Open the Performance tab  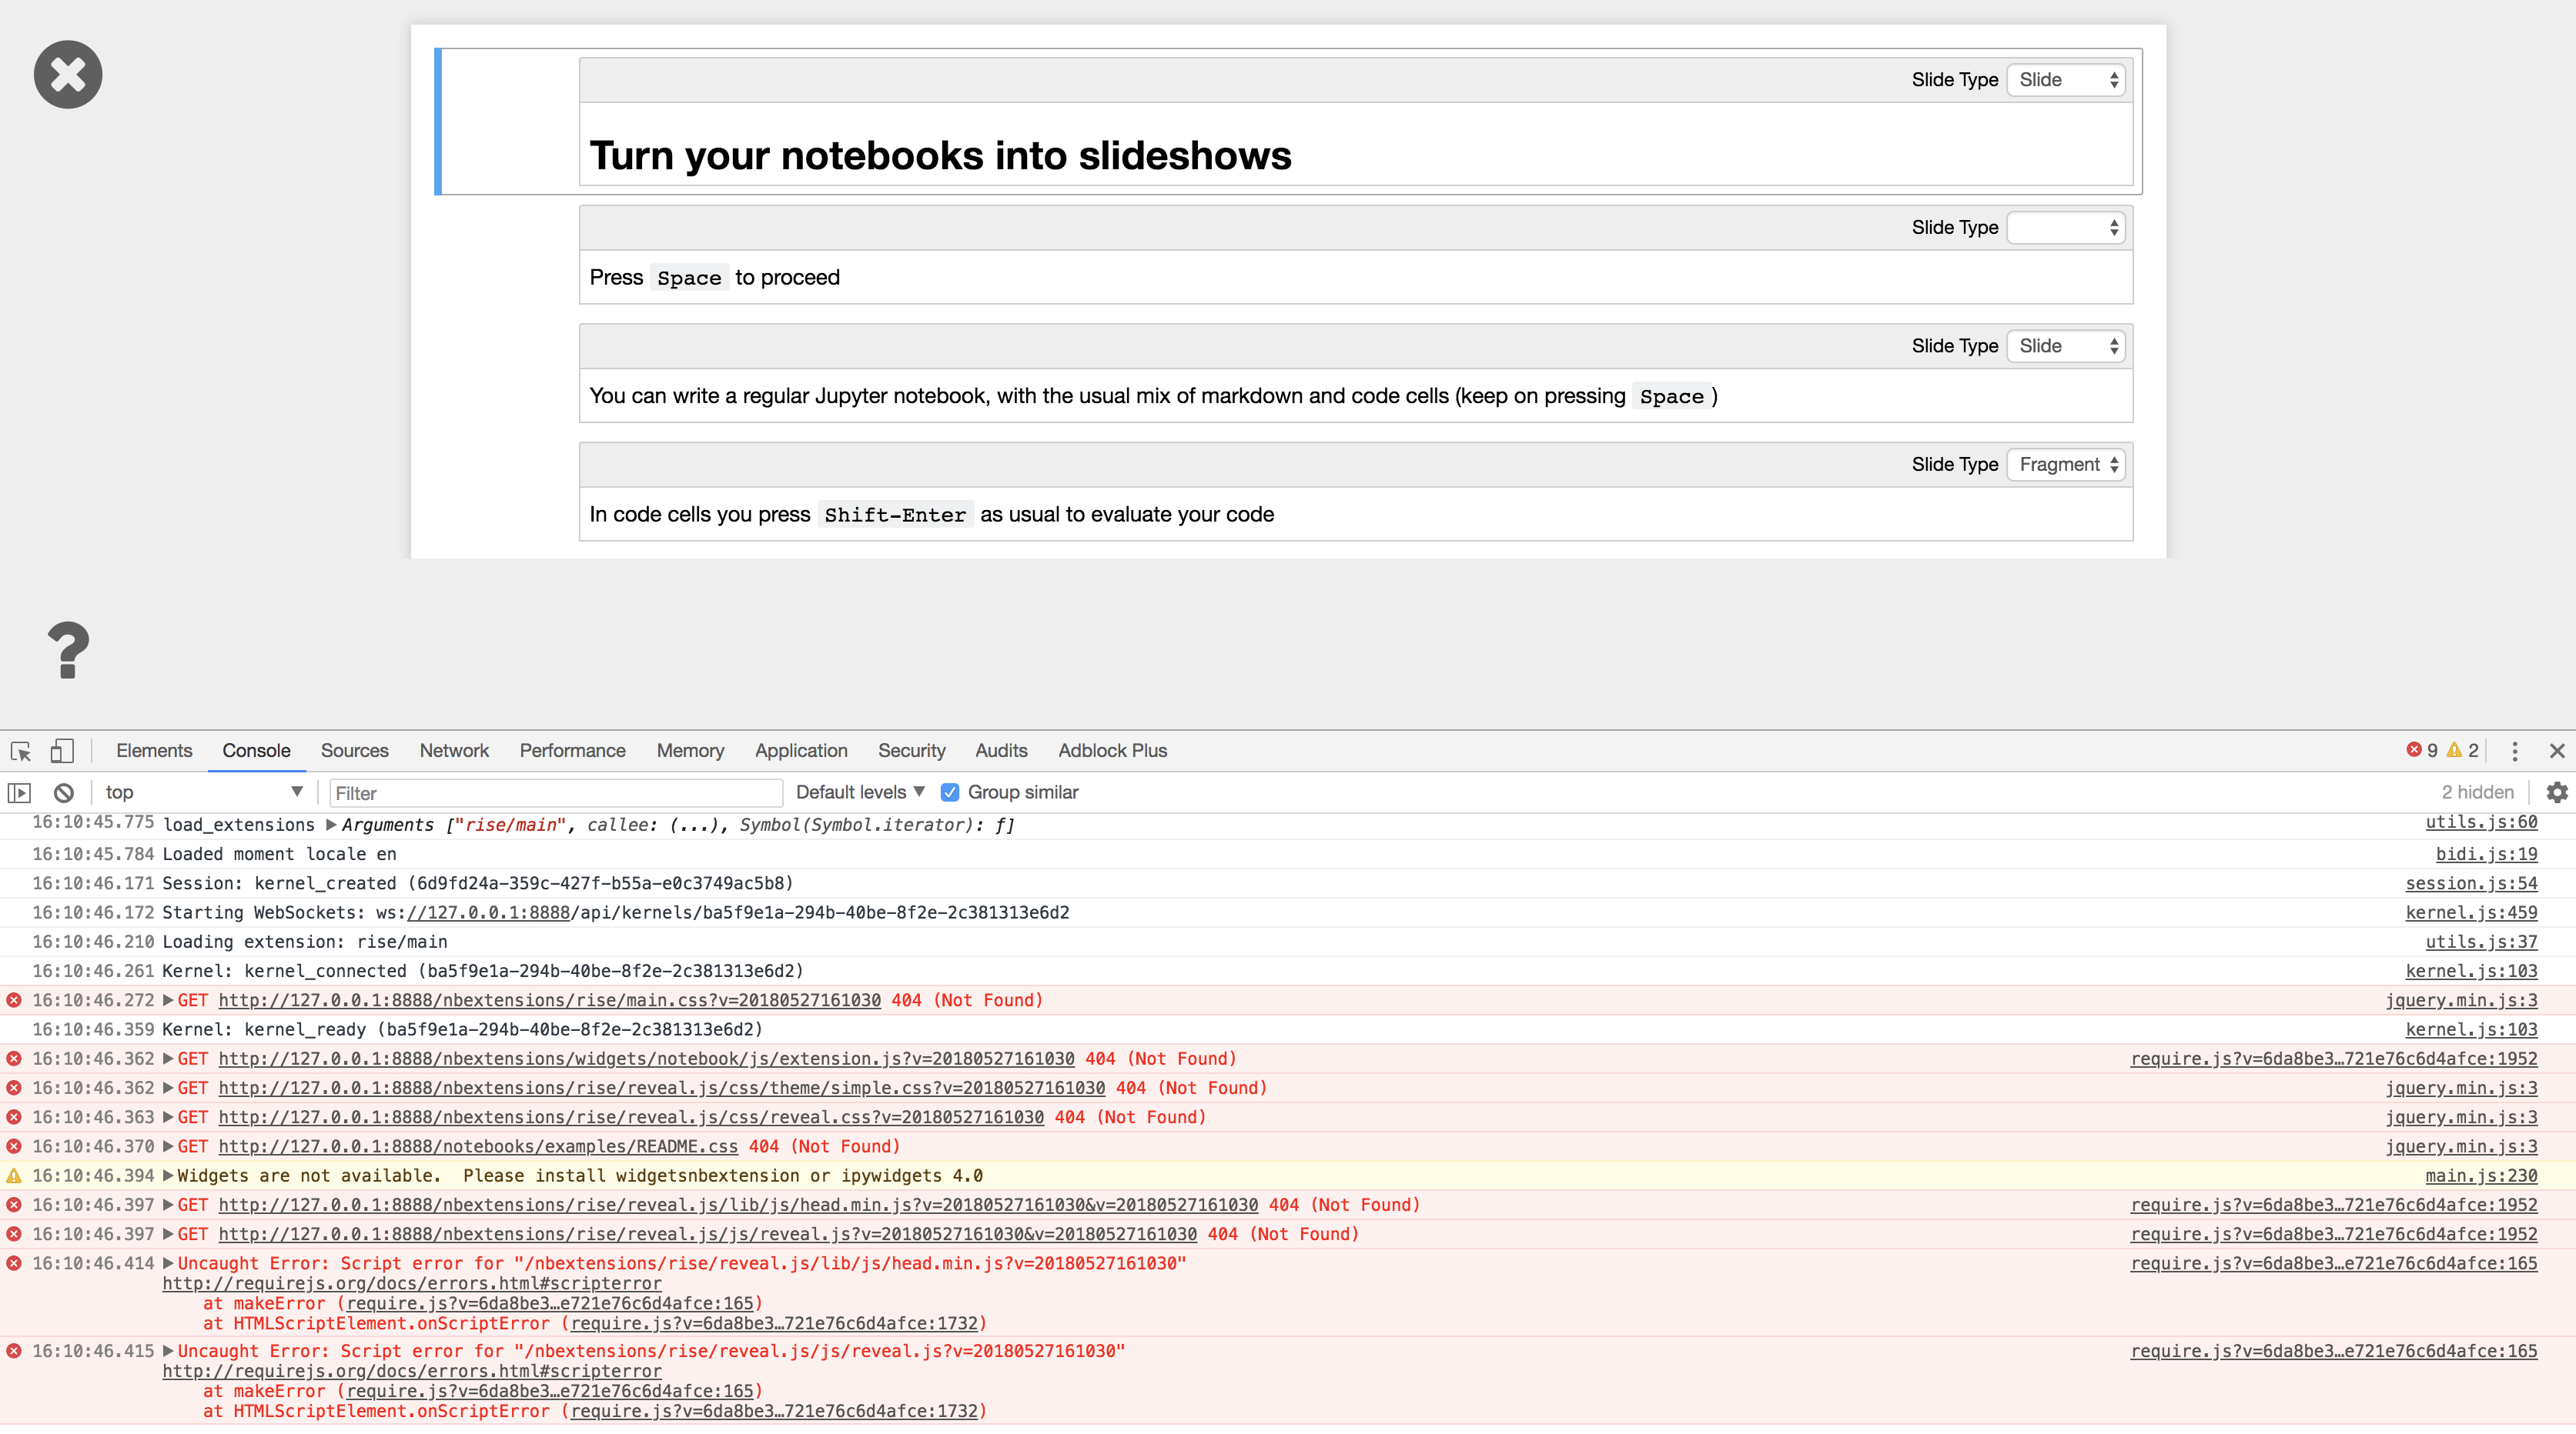click(572, 751)
